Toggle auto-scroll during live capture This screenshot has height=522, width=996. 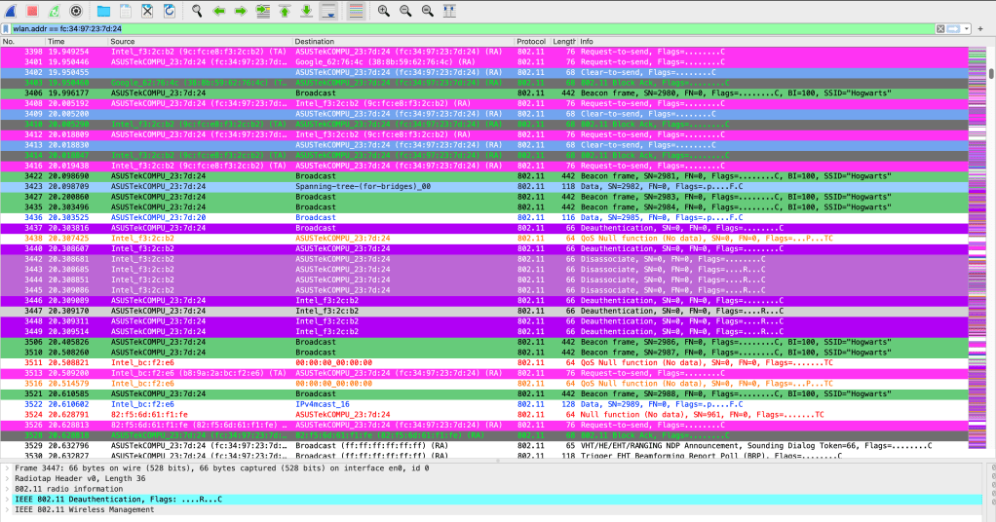[329, 11]
